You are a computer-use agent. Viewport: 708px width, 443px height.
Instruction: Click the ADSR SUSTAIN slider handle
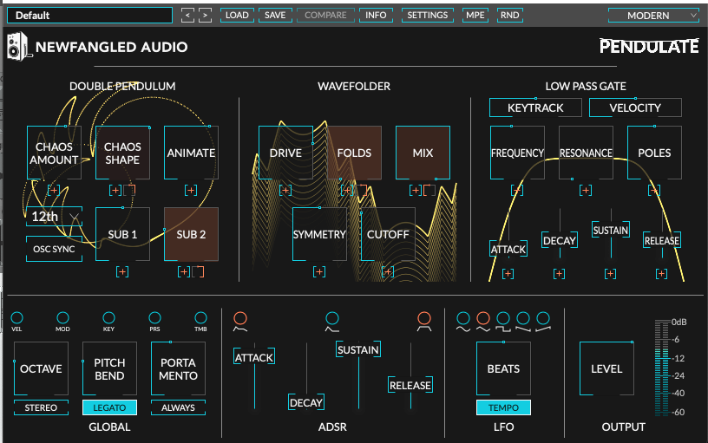point(358,350)
